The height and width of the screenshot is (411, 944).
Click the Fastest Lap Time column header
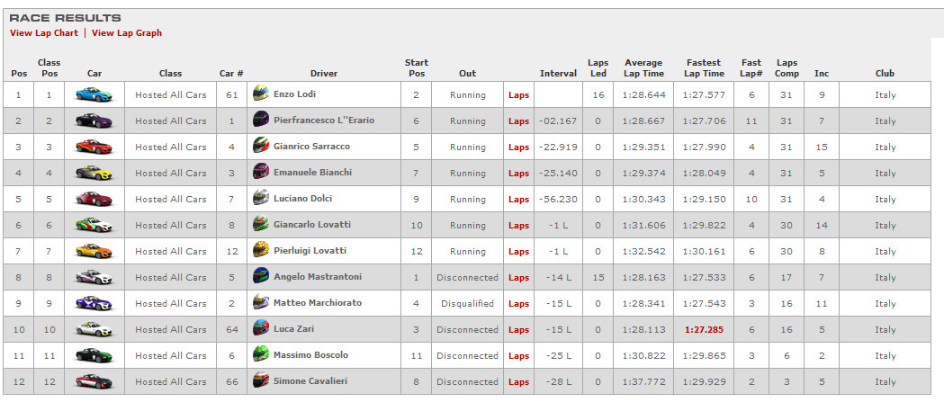(x=705, y=68)
